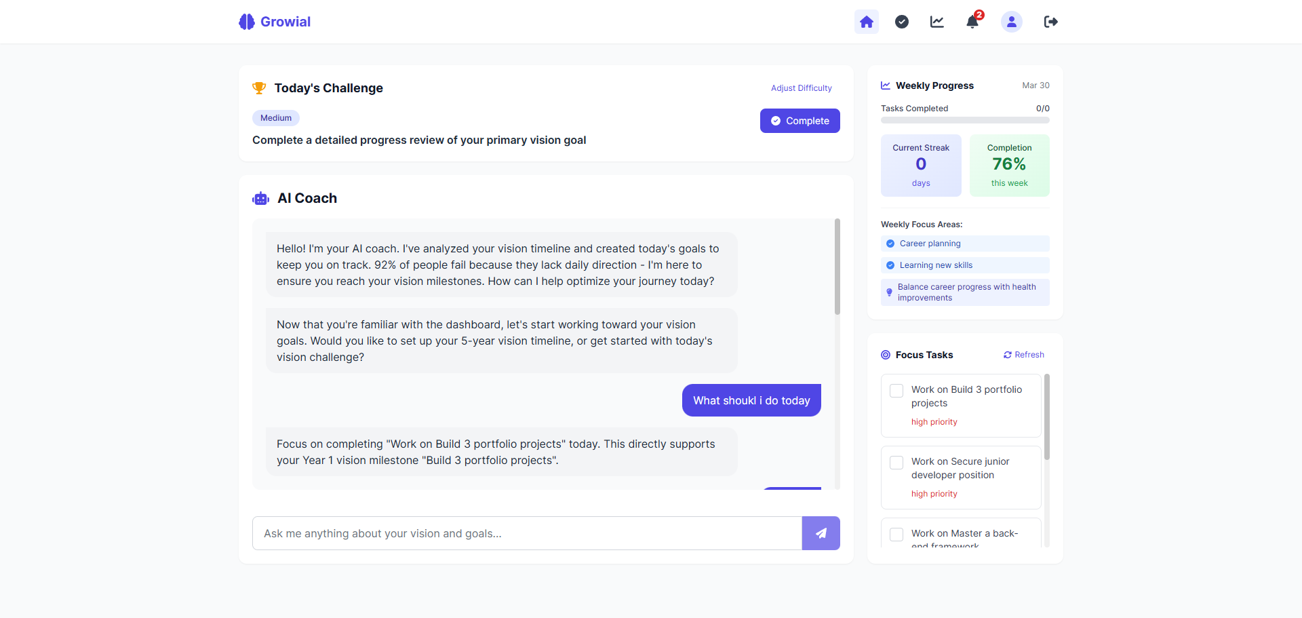Click the AI Coach chat scrollbar
The image size is (1302, 618).
(x=837, y=267)
